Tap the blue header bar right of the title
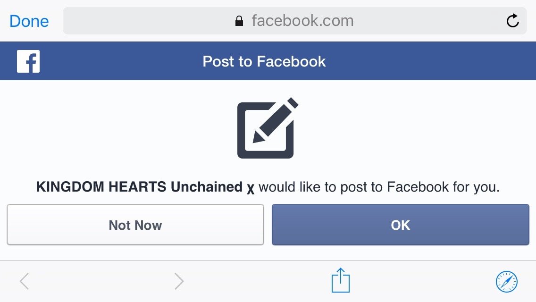This screenshot has height=302, width=536. tap(425, 61)
